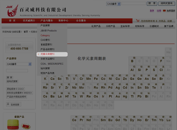Open the 材料科学 category tab

click(x=140, y=26)
